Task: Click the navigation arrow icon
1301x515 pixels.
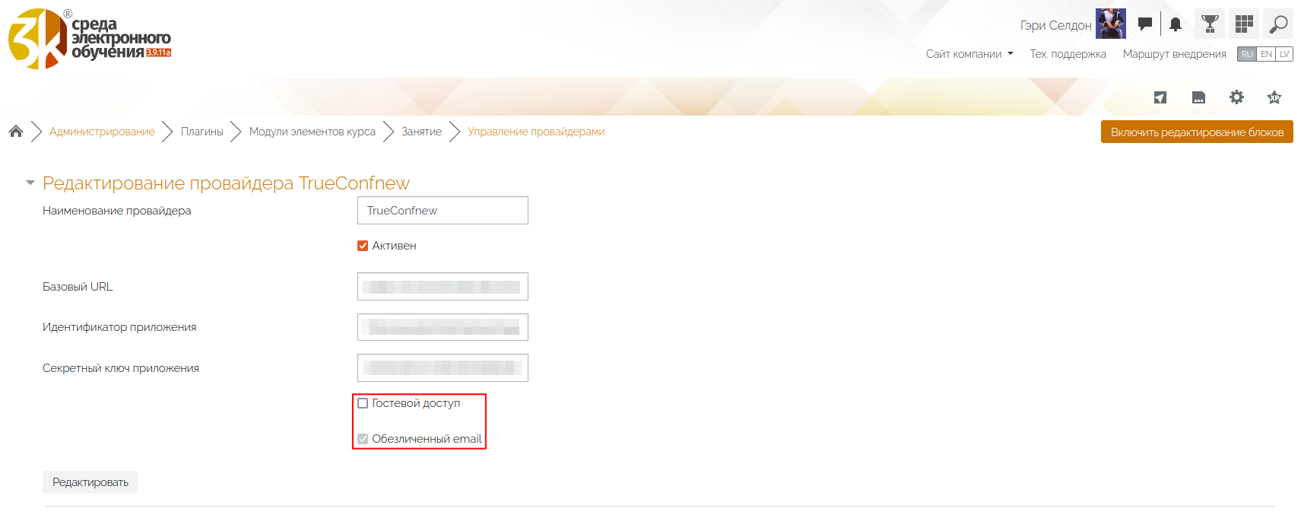Action: click(1160, 97)
